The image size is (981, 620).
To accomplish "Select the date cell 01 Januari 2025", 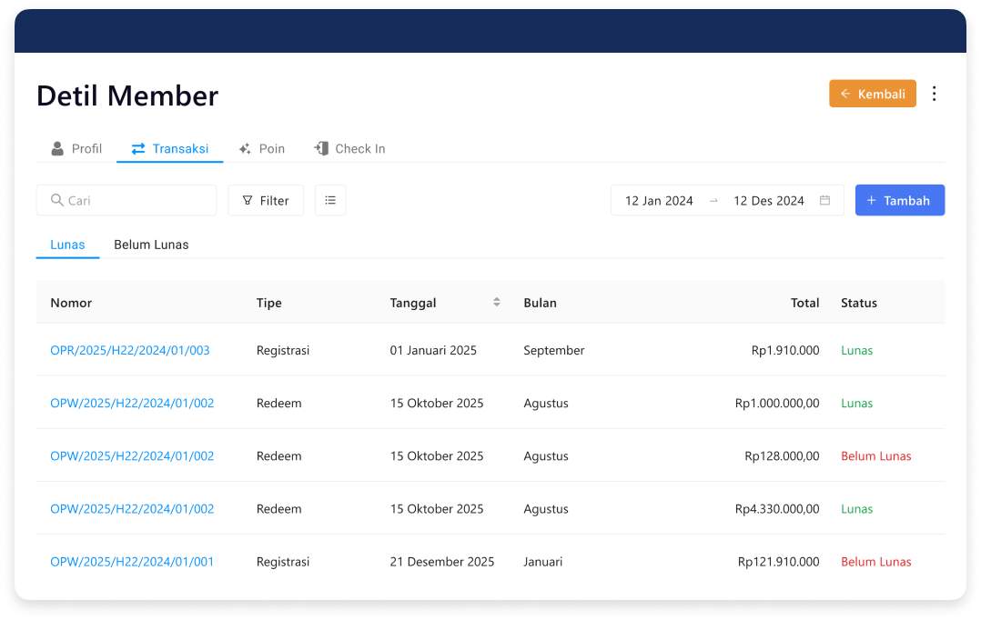I will [433, 350].
